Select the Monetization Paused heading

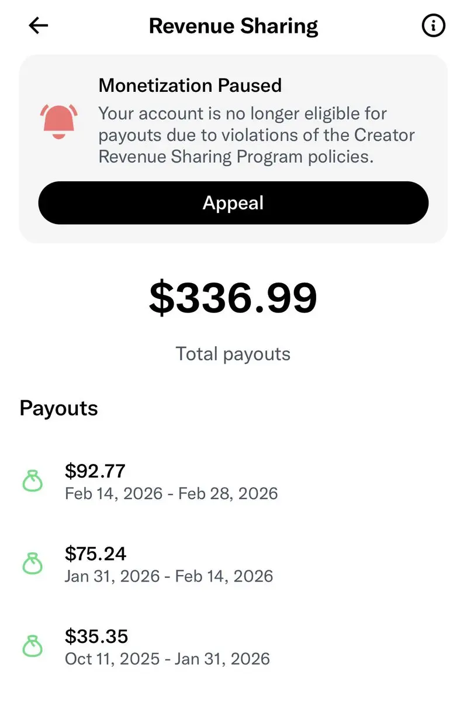(190, 85)
